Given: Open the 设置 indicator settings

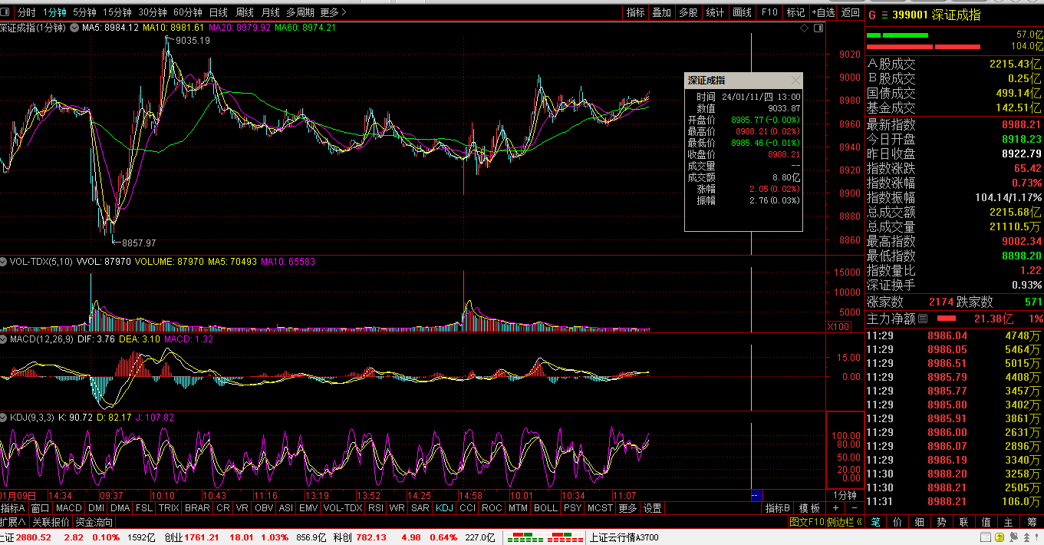Looking at the screenshot, I should point(652,508).
